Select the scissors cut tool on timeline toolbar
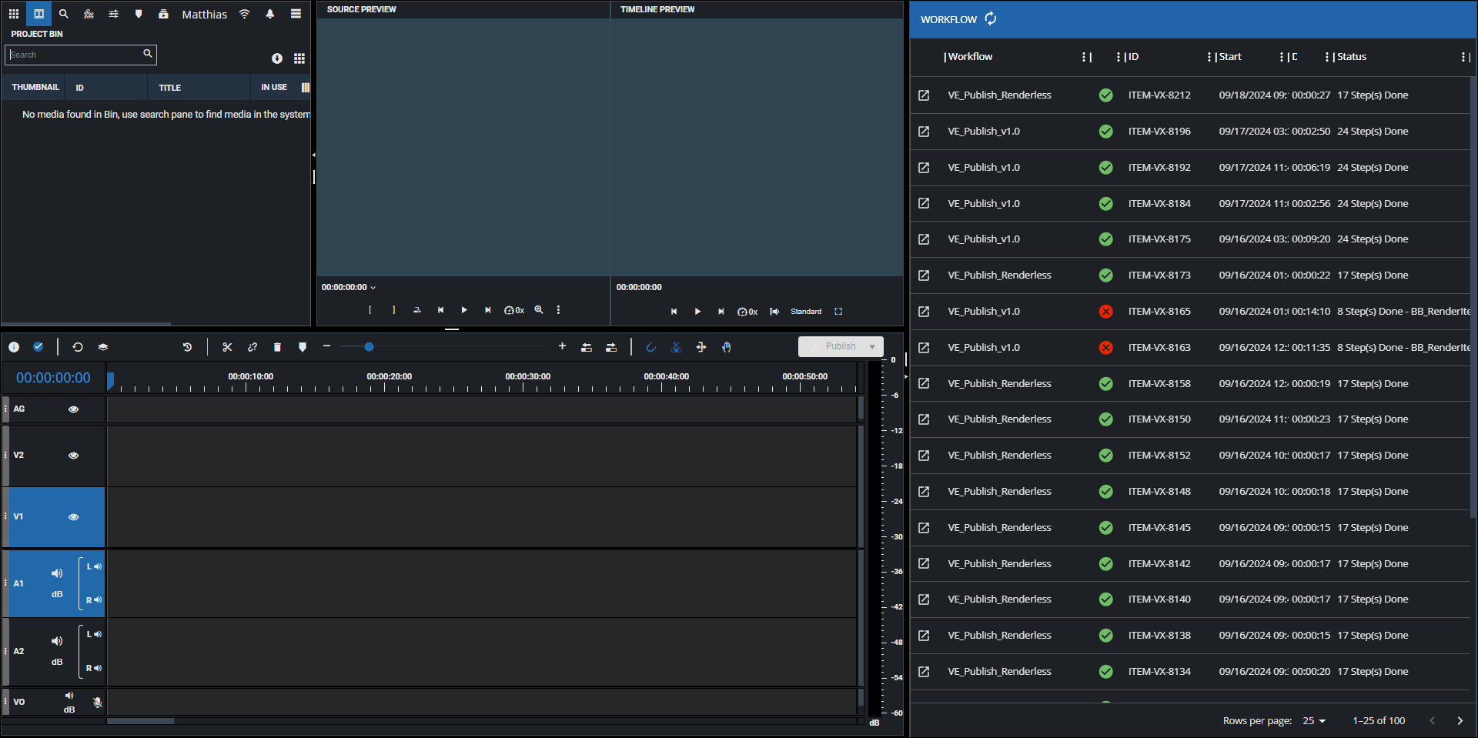The image size is (1478, 738). click(x=226, y=347)
